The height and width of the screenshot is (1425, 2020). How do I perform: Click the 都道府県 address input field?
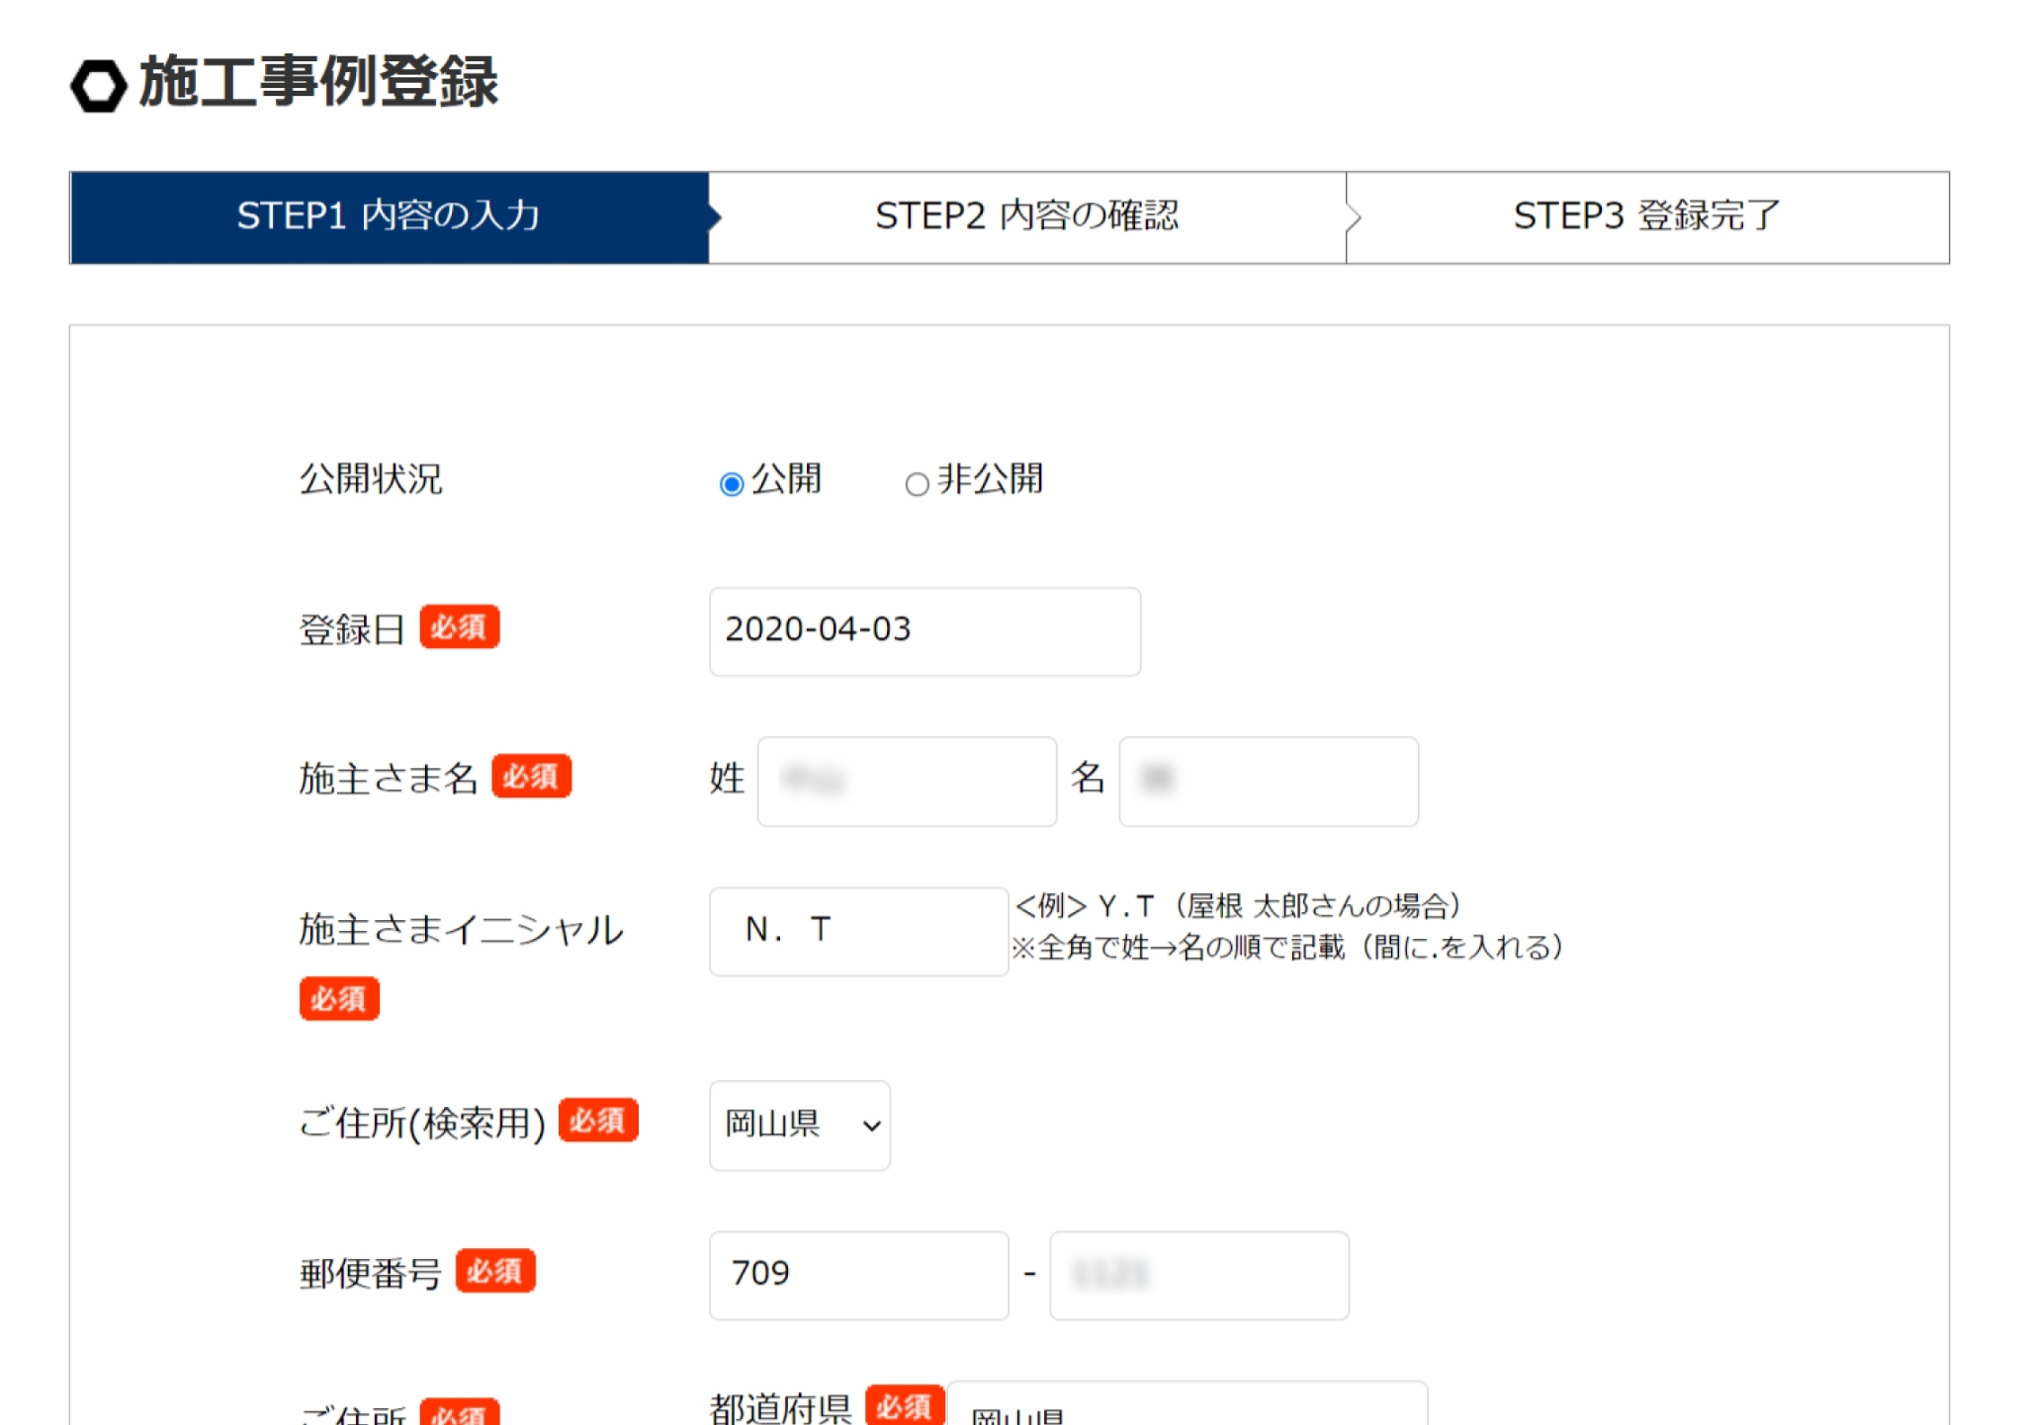point(1186,1408)
